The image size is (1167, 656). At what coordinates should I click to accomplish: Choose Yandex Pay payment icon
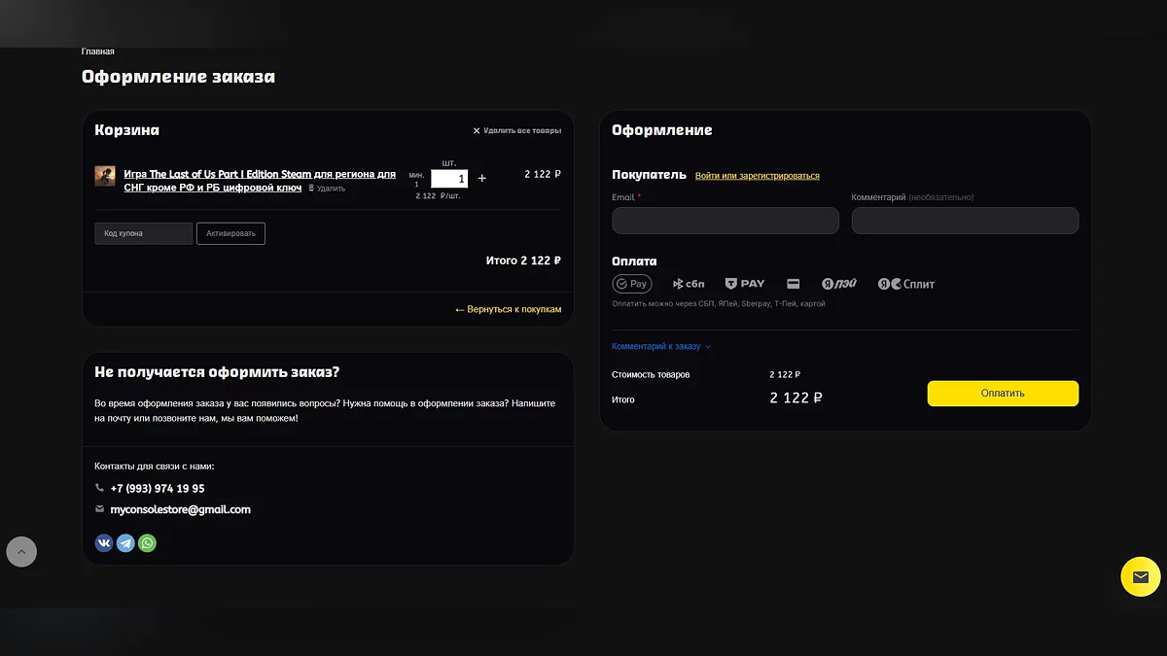pos(839,284)
